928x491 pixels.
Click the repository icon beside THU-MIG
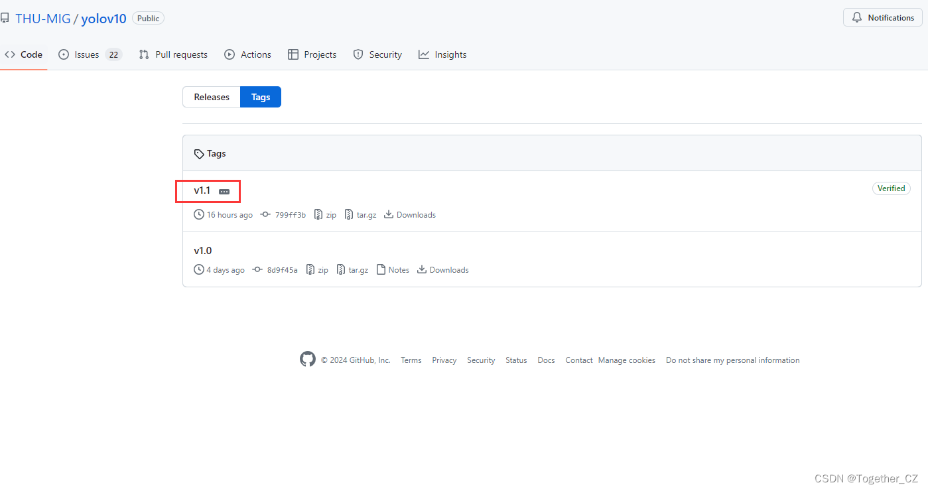pyautogui.click(x=5, y=19)
